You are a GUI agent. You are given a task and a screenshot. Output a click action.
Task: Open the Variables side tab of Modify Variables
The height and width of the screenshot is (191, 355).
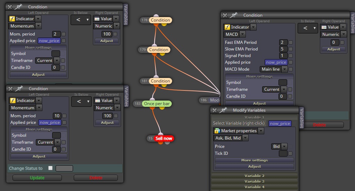click(301, 118)
